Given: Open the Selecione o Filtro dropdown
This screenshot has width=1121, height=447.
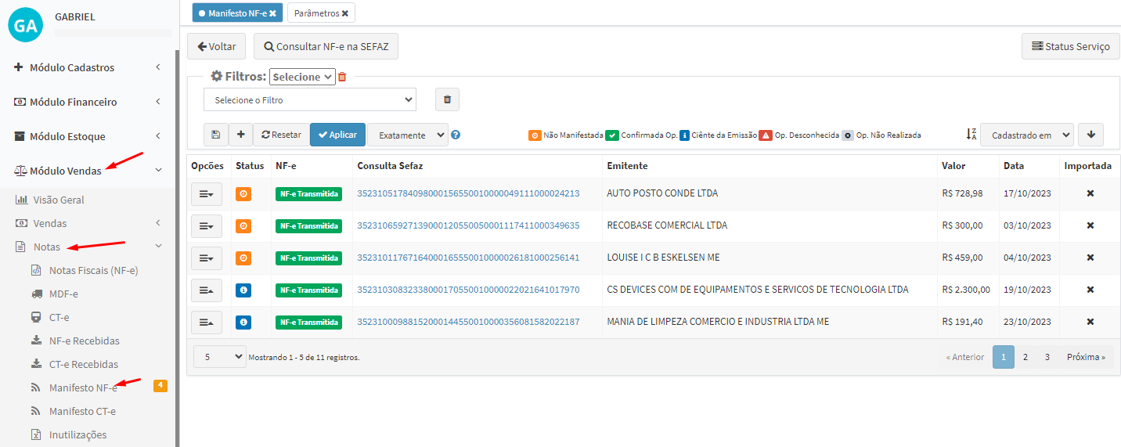Looking at the screenshot, I should [x=309, y=100].
